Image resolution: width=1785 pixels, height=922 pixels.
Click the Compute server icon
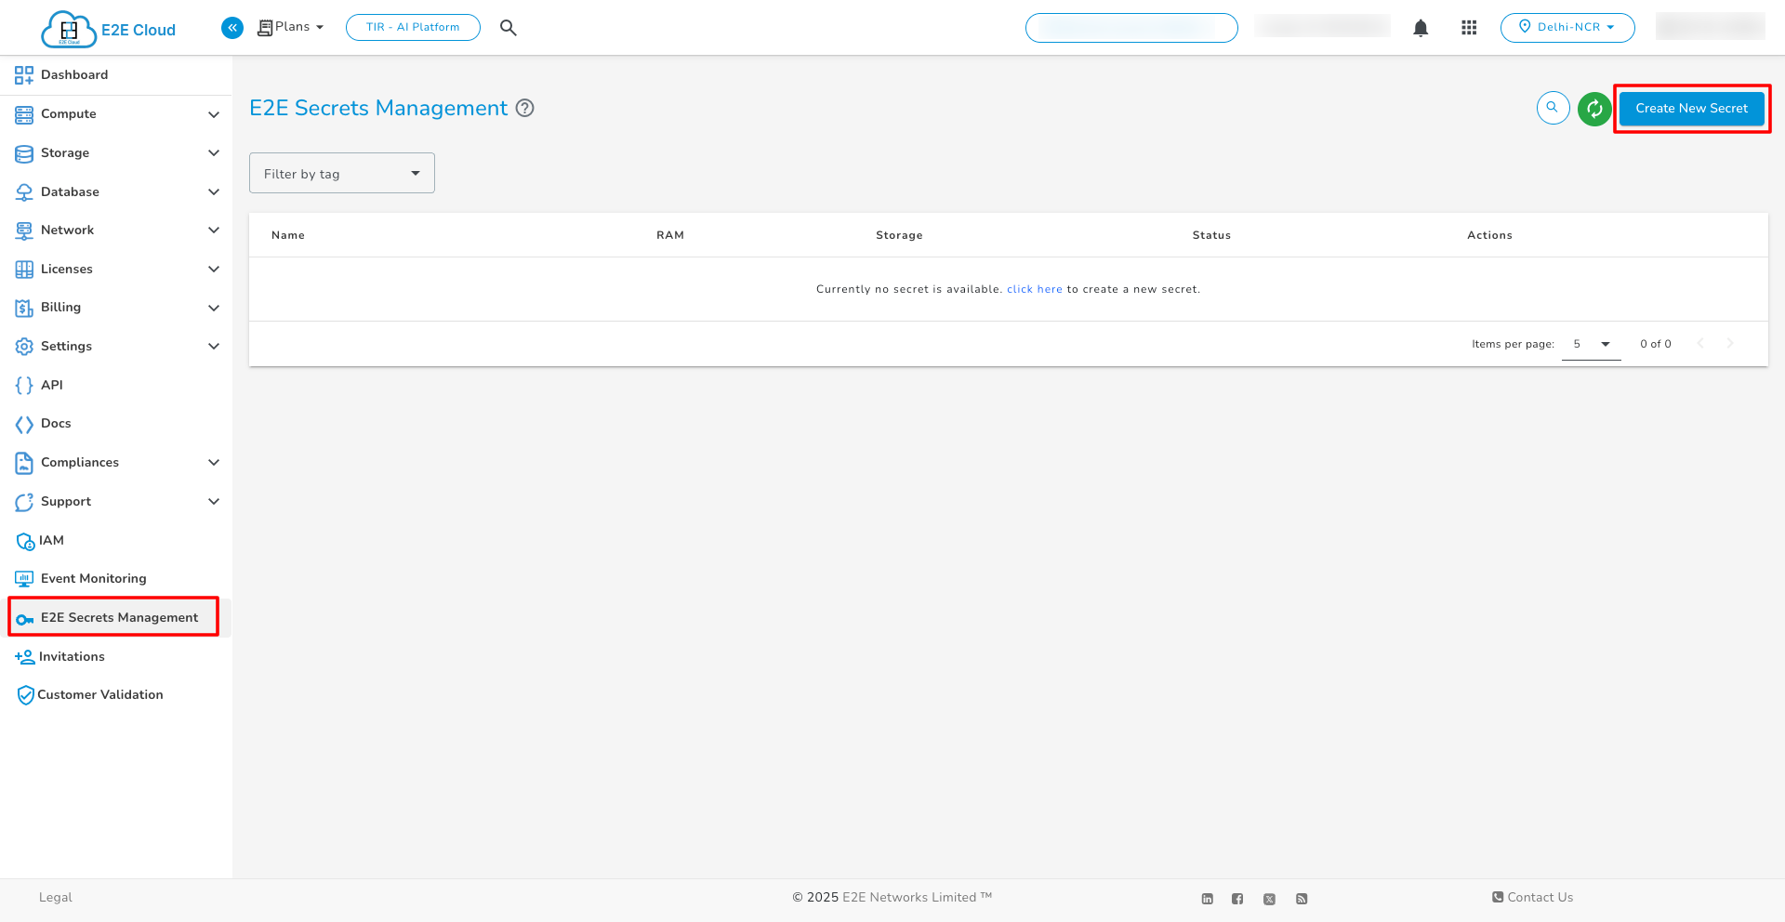click(24, 114)
